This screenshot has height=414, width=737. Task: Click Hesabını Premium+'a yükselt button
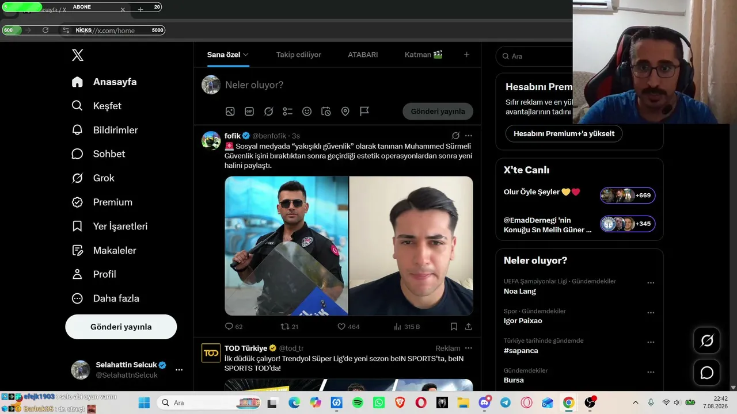point(564,133)
